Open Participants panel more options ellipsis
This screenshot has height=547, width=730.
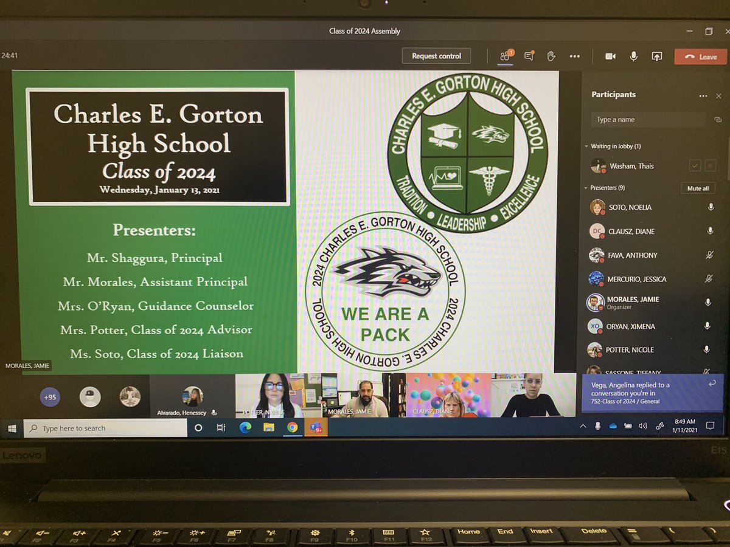pyautogui.click(x=703, y=96)
